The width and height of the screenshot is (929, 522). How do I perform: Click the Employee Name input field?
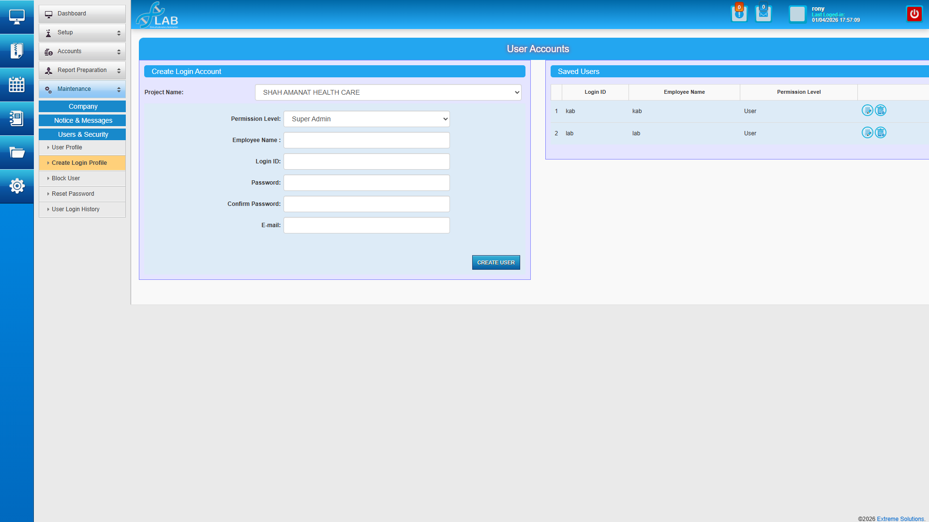[366, 140]
